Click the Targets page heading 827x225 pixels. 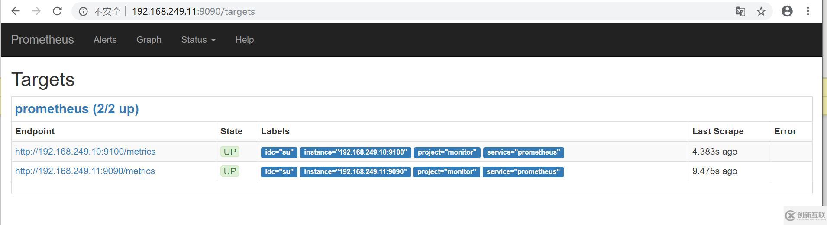pos(43,80)
